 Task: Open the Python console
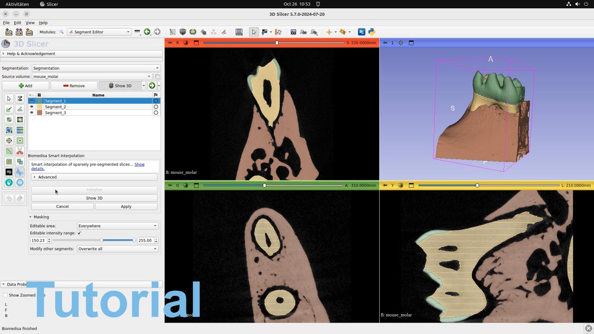pyautogui.click(x=372, y=32)
